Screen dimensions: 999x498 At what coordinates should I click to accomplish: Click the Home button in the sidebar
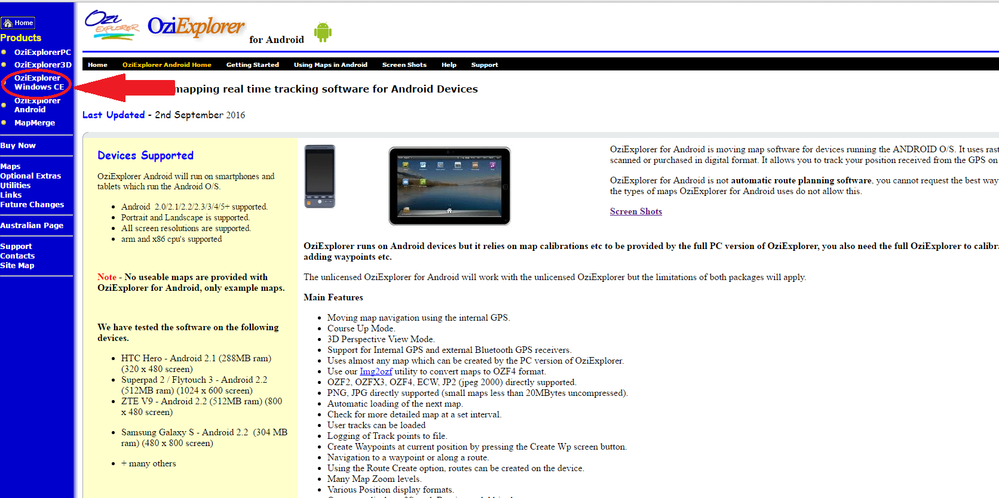click(18, 23)
